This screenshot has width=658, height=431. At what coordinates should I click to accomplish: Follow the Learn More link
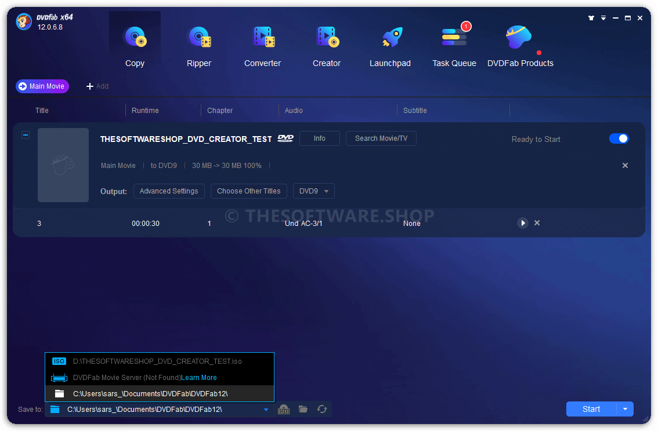click(199, 378)
